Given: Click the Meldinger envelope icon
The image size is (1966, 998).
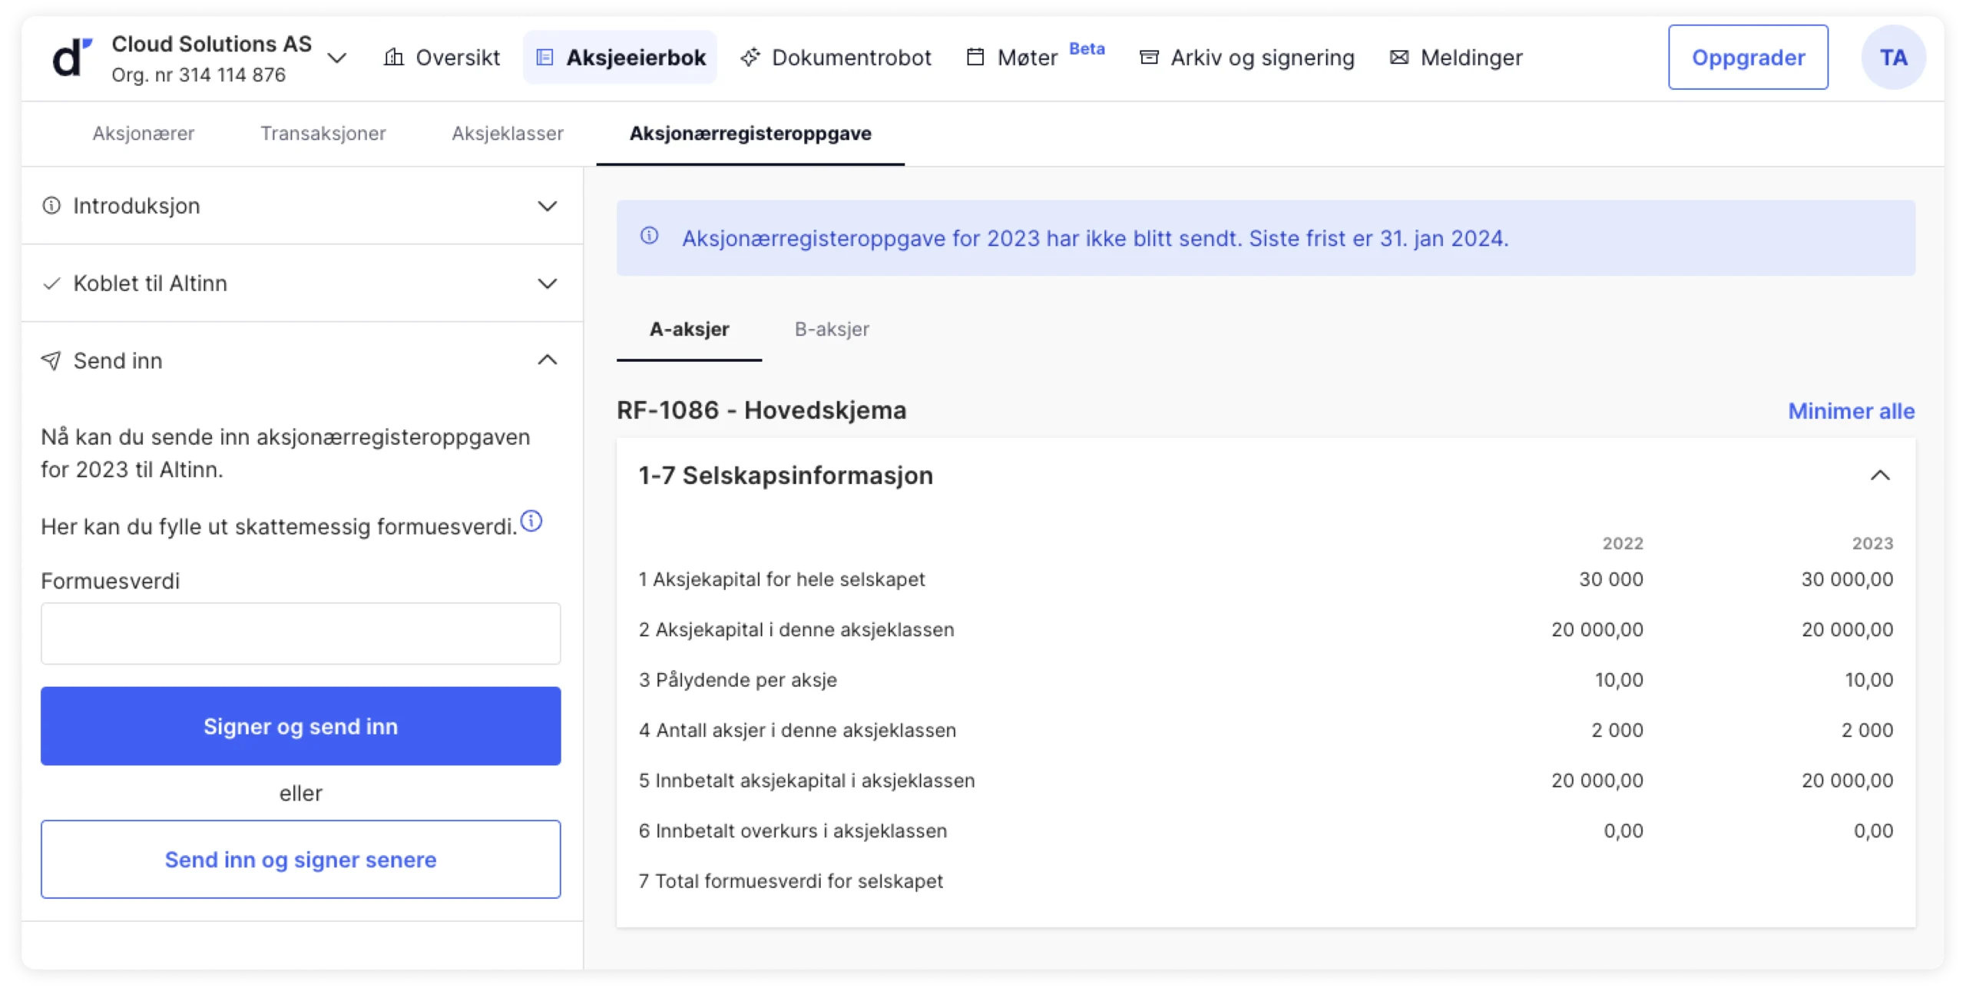Looking at the screenshot, I should 1399,57.
